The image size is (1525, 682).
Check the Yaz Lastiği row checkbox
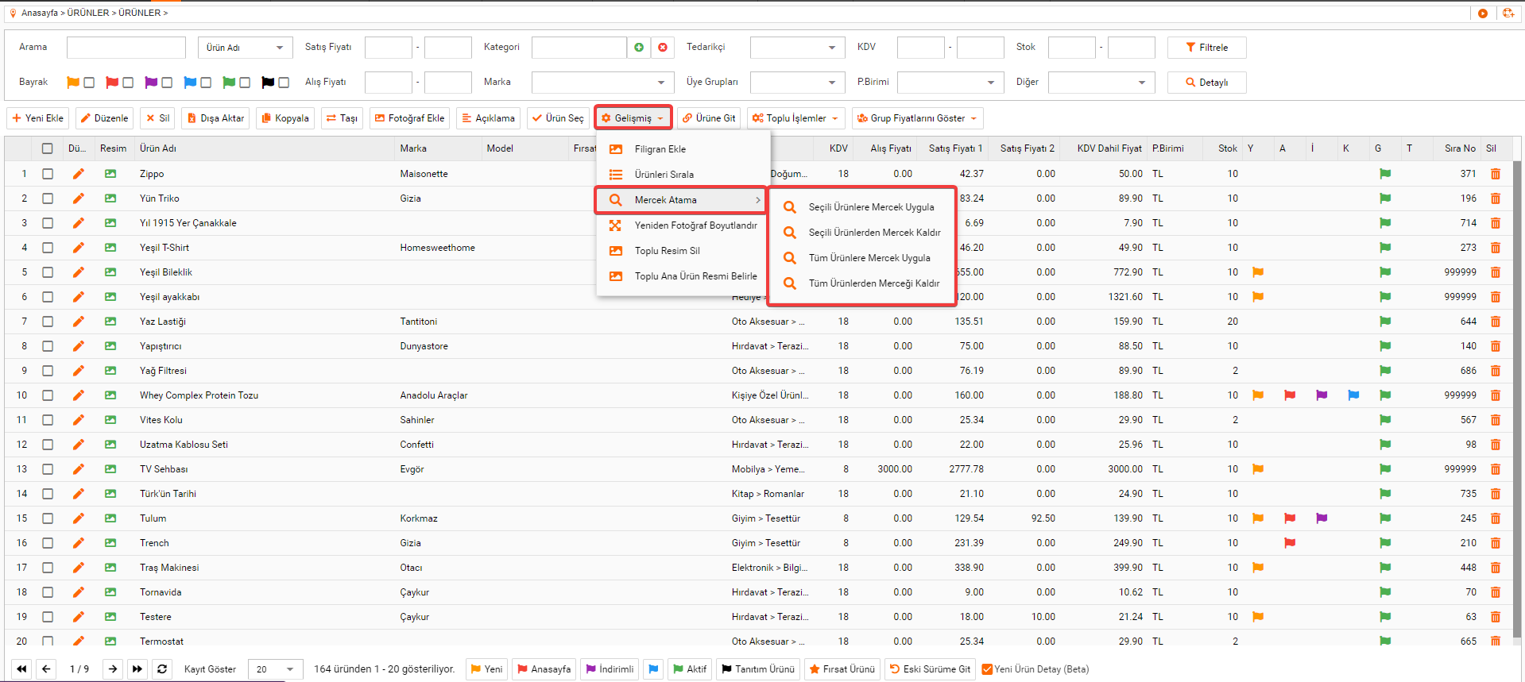(x=48, y=322)
